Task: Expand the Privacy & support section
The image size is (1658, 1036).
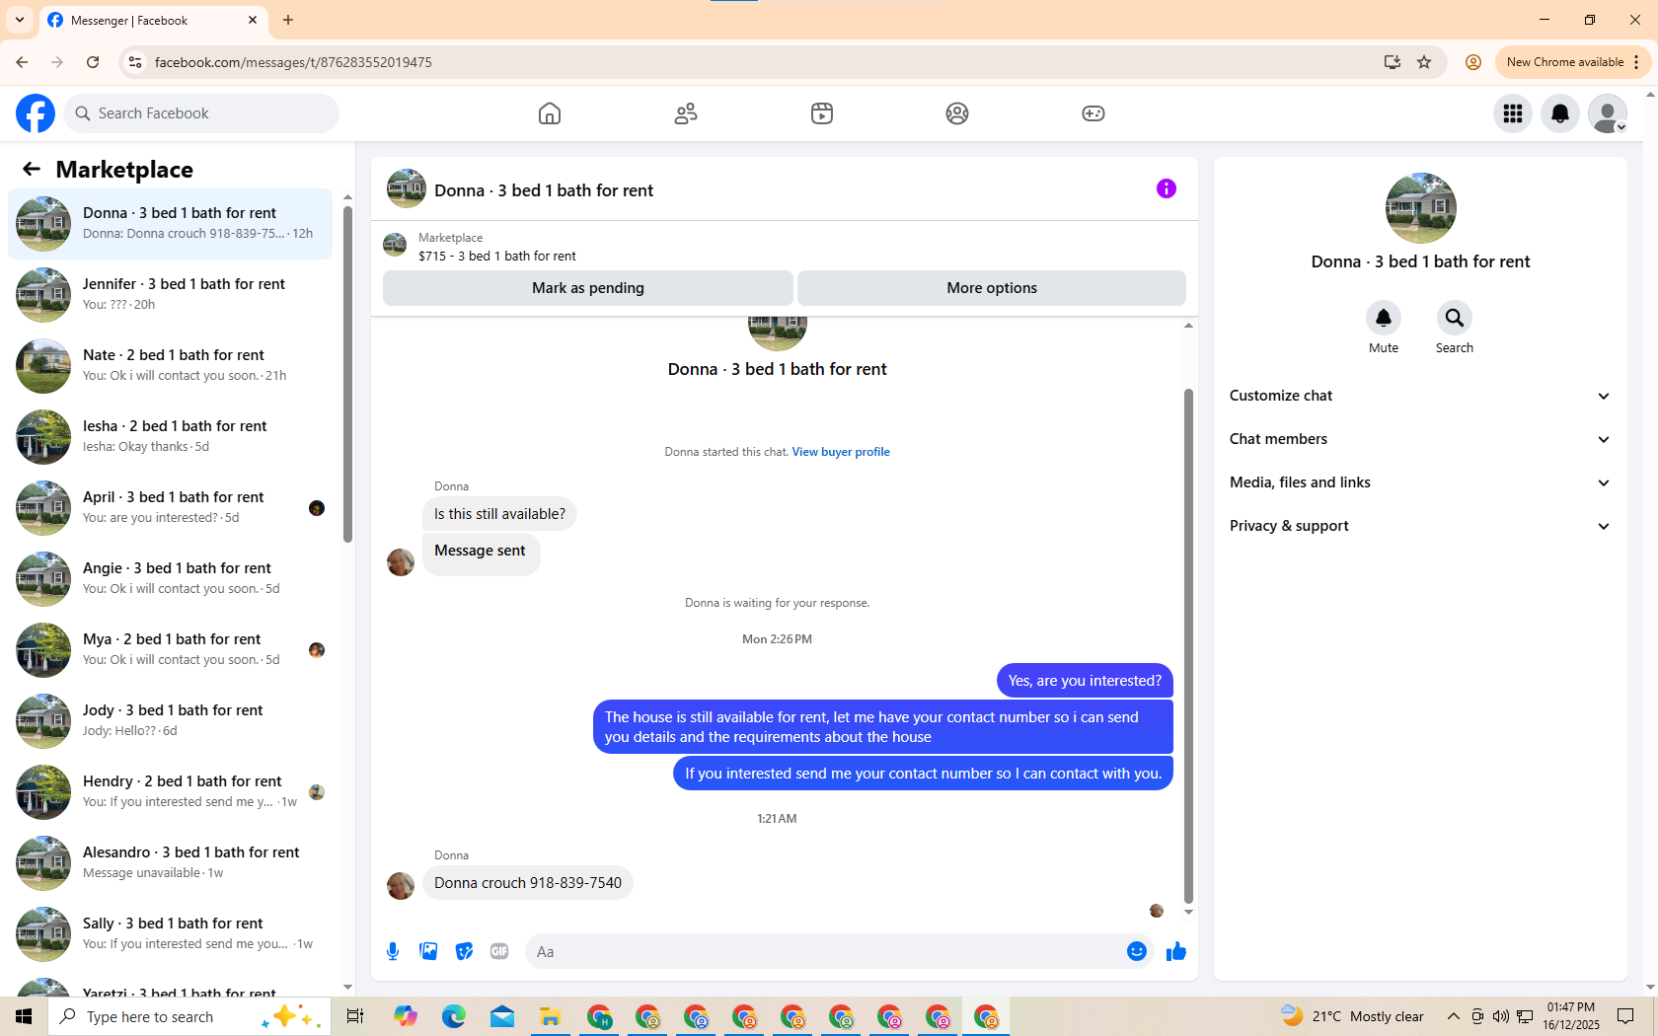Action: tap(1420, 526)
